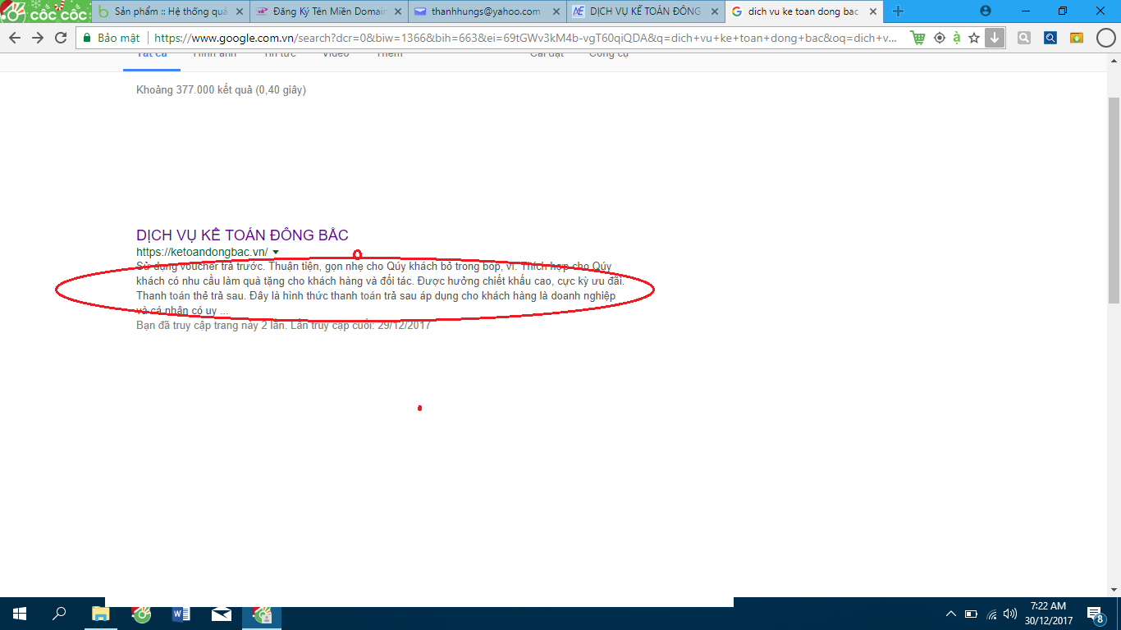Open the Cốc Cốc browser menu logo
The width and height of the screenshot is (1121, 630).
(x=44, y=11)
